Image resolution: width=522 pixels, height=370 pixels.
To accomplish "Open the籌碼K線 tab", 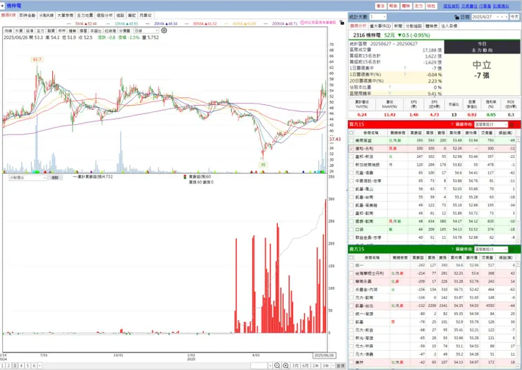I will (8, 16).
